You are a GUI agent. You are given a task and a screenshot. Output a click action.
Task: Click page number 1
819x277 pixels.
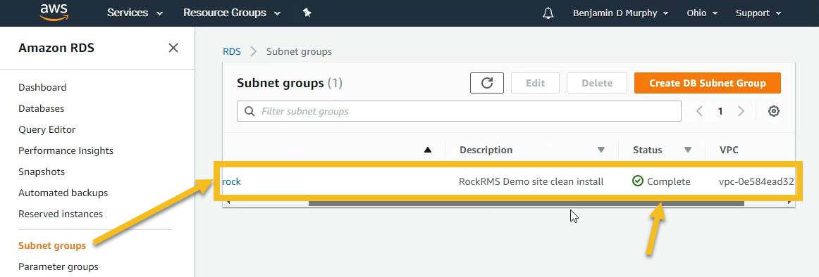[x=720, y=111]
